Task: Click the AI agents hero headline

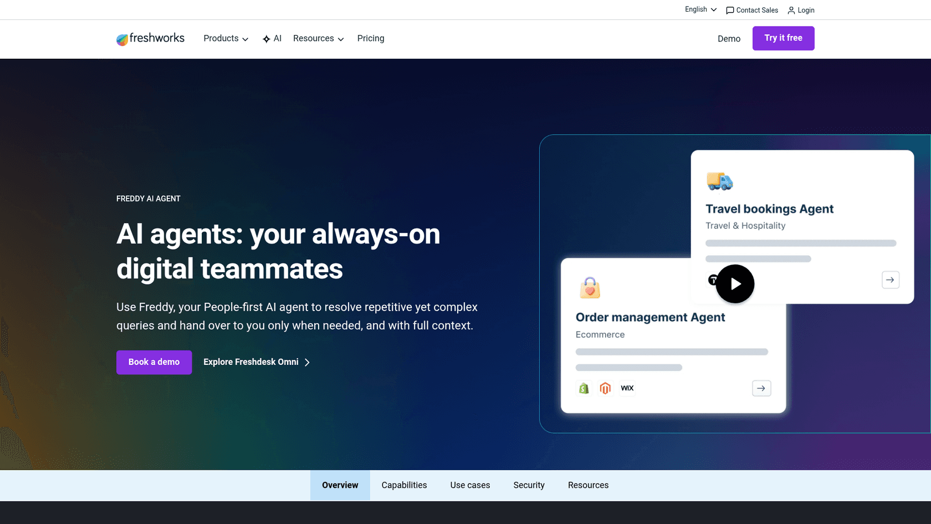Action: coord(278,251)
